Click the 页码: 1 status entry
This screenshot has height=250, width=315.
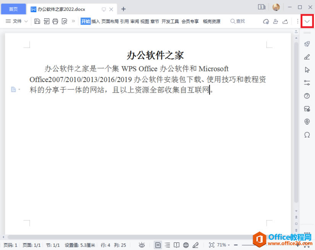pos(10,245)
